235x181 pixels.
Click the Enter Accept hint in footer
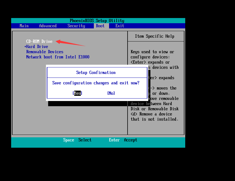[x=123, y=140]
